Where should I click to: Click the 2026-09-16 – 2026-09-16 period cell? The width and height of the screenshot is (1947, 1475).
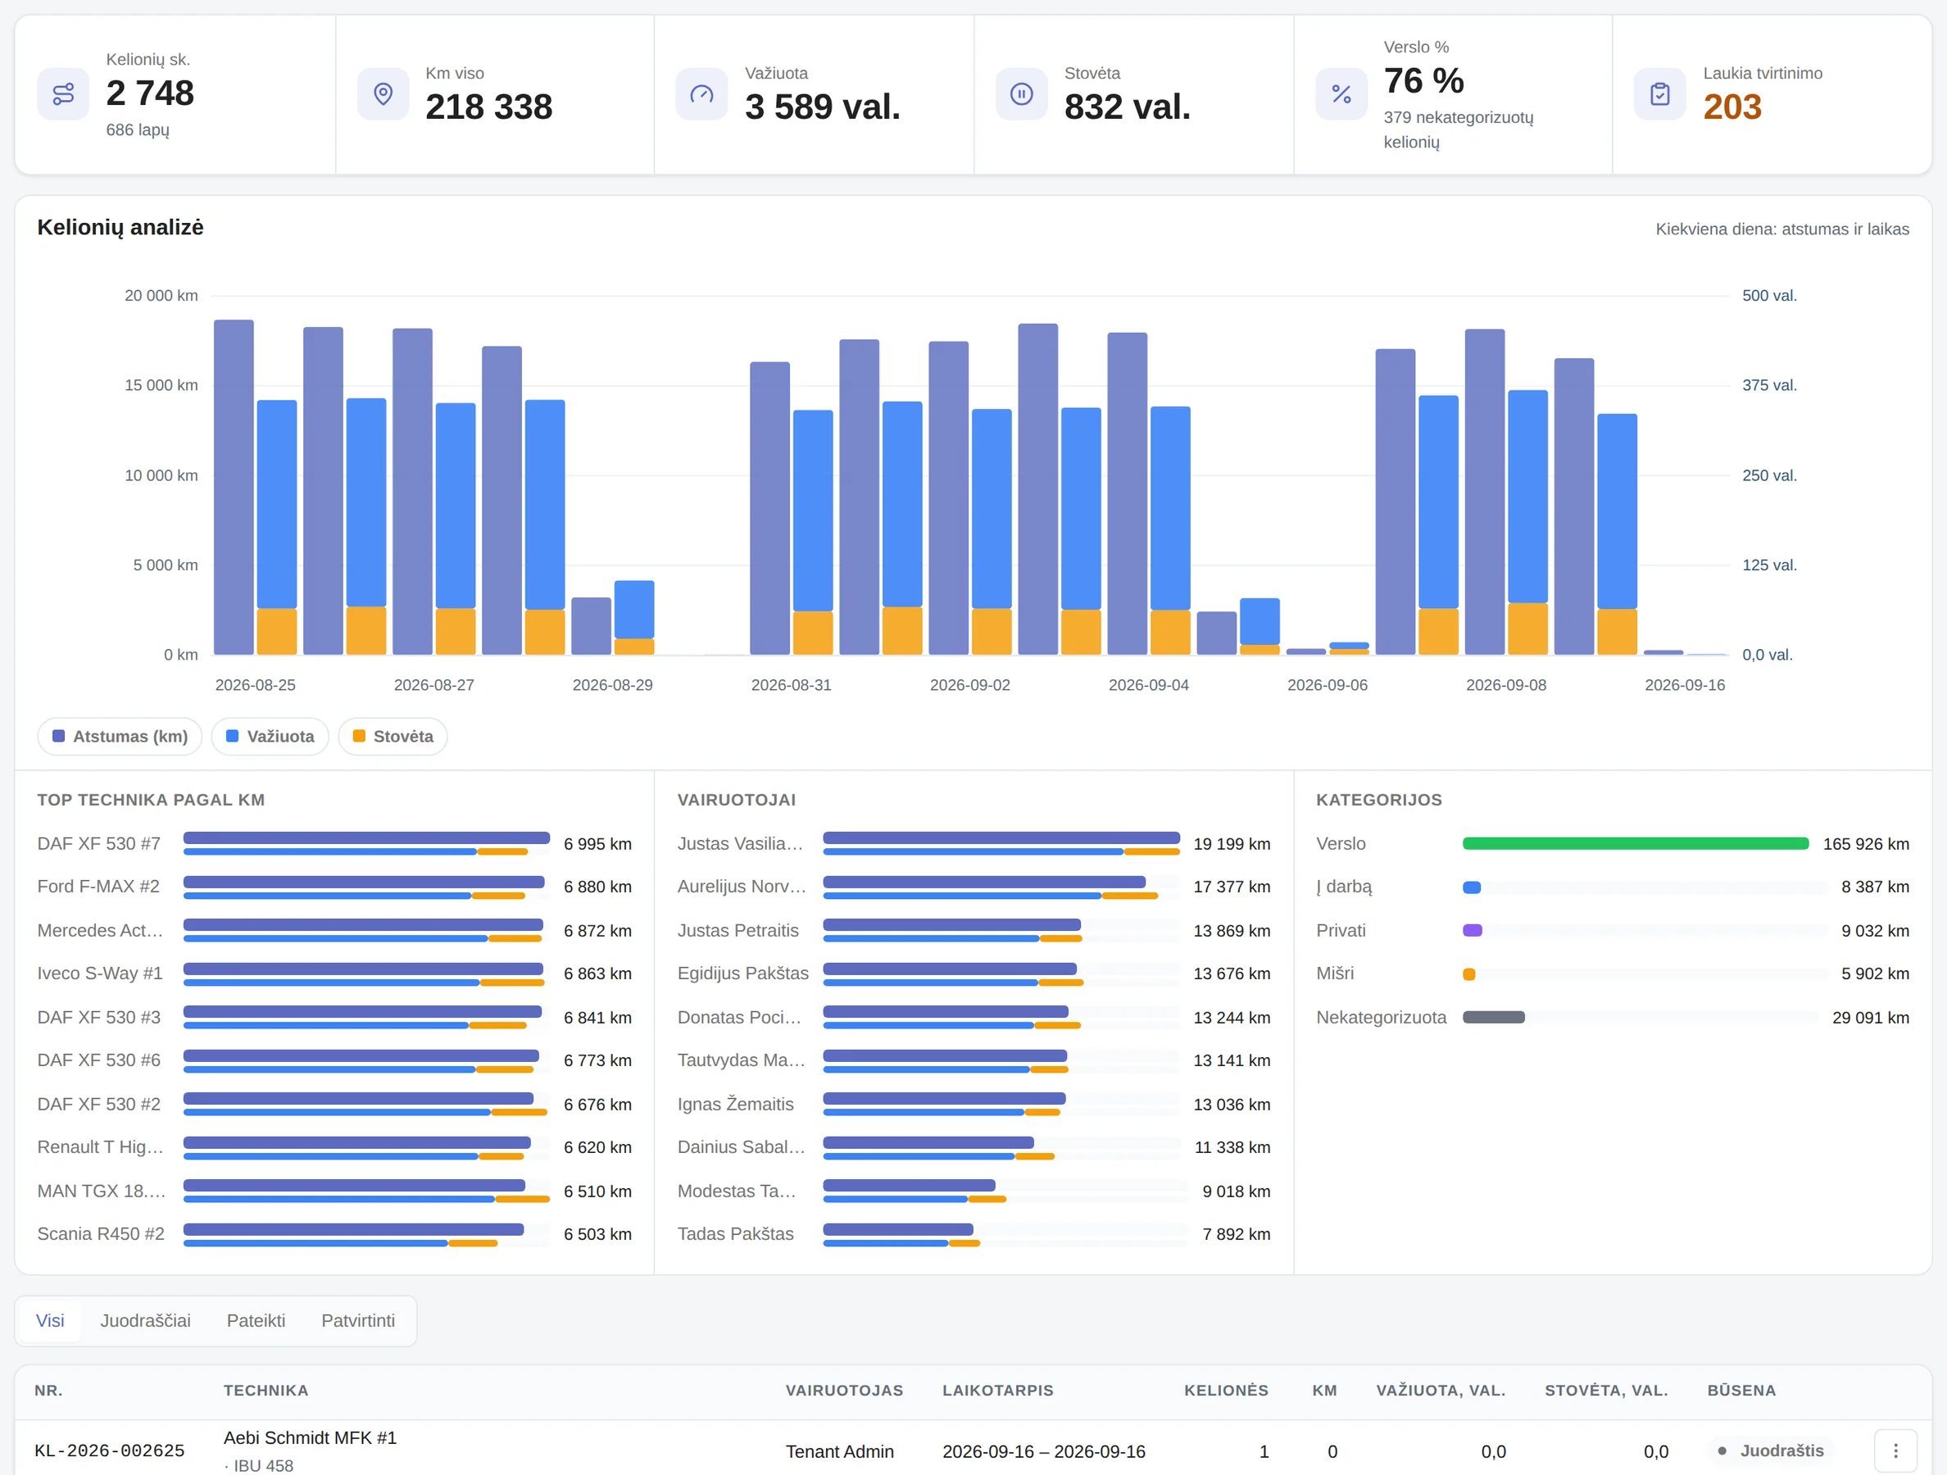click(x=1044, y=1451)
